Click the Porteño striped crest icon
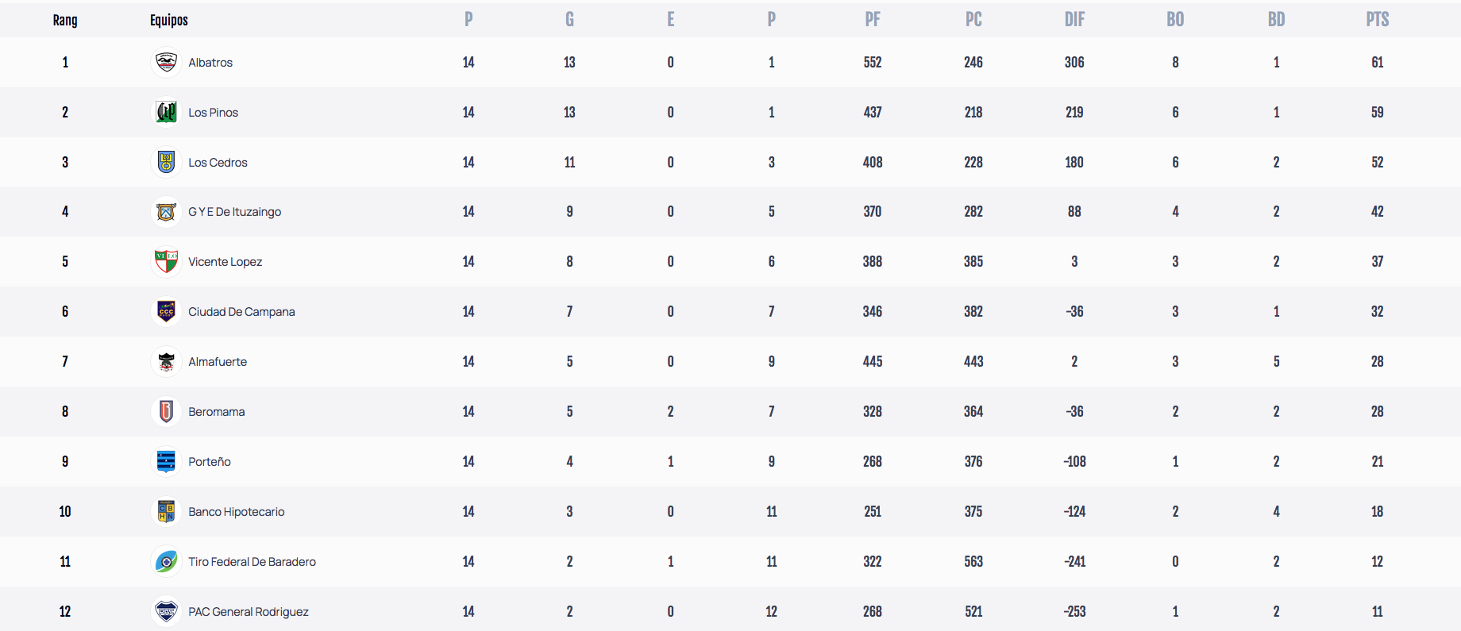 166,461
